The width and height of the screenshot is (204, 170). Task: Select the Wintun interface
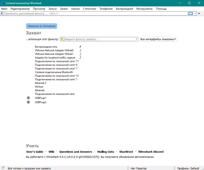point(39,87)
